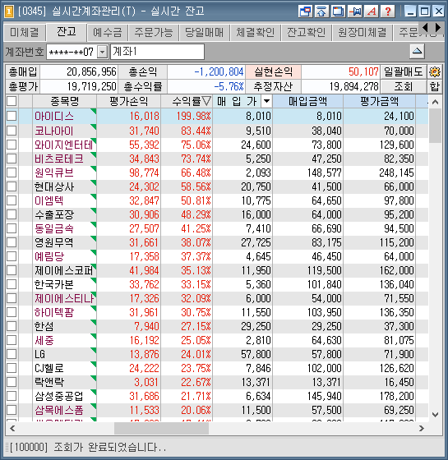448x460 pixels.
Task: Sort by the 수익률 column header
Action: (x=187, y=102)
